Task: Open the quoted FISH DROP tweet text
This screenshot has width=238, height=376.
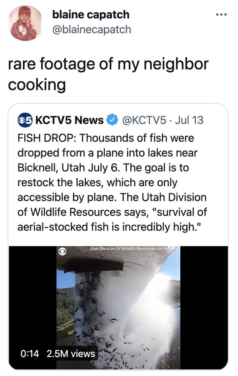Action: pos(112,182)
